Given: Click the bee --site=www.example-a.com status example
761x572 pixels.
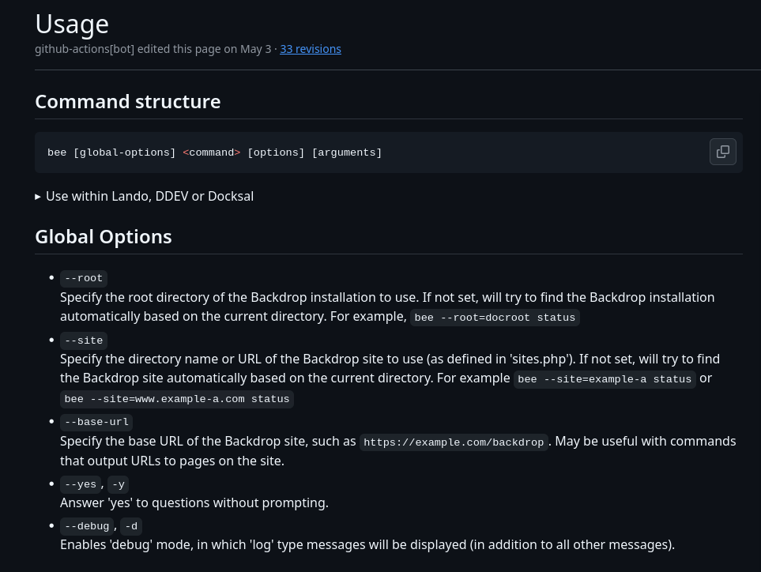Looking at the screenshot, I should tap(177, 399).
